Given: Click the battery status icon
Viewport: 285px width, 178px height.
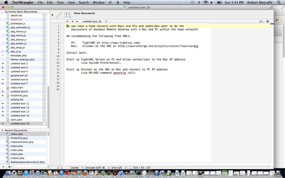Looking at the screenshot, I should point(219,2).
